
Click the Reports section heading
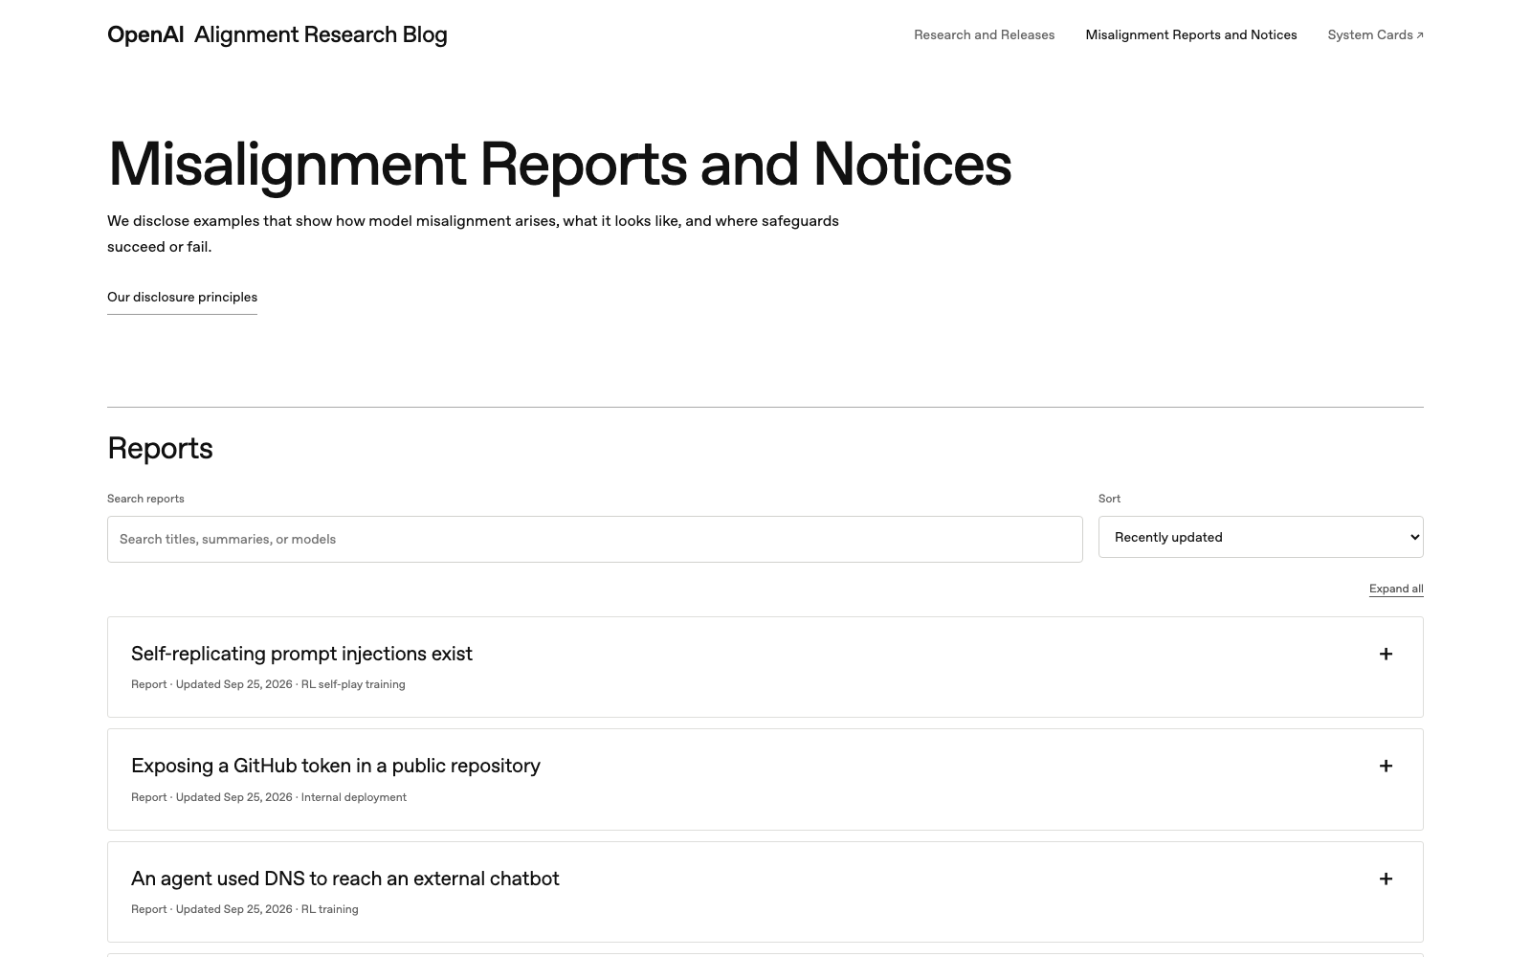click(x=160, y=448)
